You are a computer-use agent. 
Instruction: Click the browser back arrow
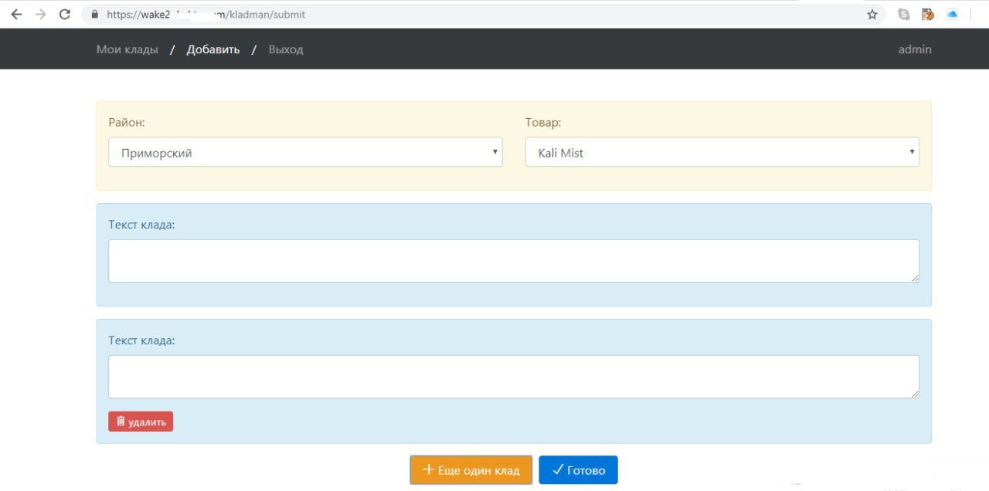(x=16, y=14)
